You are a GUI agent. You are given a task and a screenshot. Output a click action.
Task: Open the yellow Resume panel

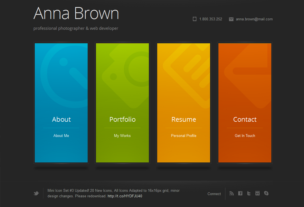(x=183, y=103)
